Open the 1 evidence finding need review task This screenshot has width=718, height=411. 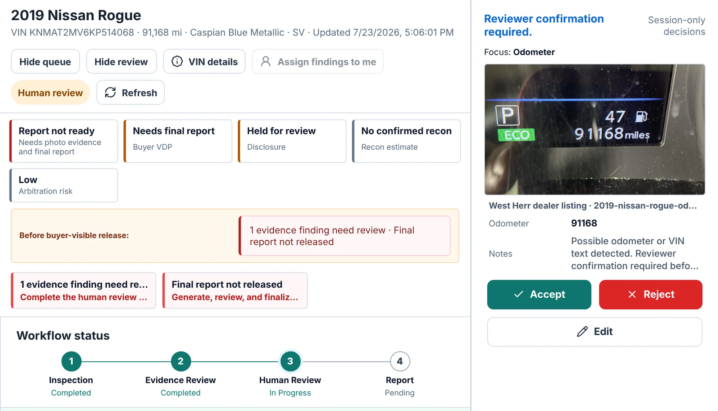click(83, 290)
